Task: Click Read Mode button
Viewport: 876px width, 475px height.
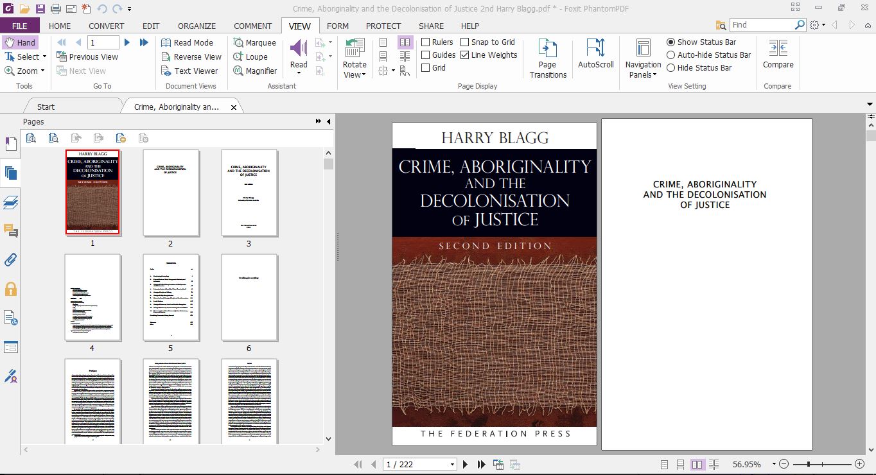Action: click(x=187, y=42)
